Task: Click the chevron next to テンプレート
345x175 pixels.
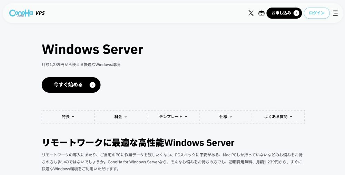Action: click(186, 117)
